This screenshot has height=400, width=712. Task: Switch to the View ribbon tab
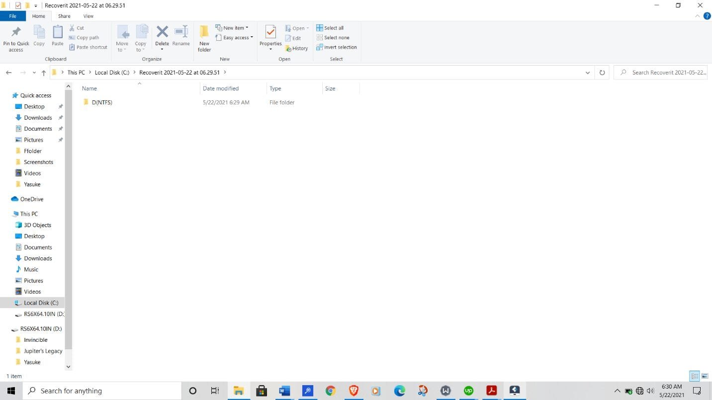pos(88,16)
